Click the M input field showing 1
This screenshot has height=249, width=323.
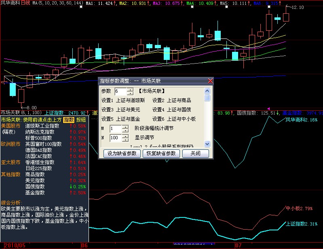[115, 128]
